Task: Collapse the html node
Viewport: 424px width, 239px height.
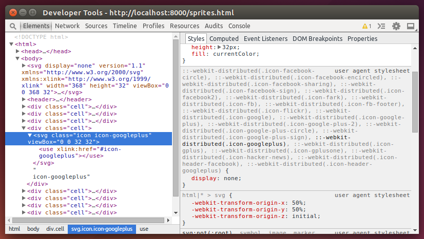Action: (11, 44)
